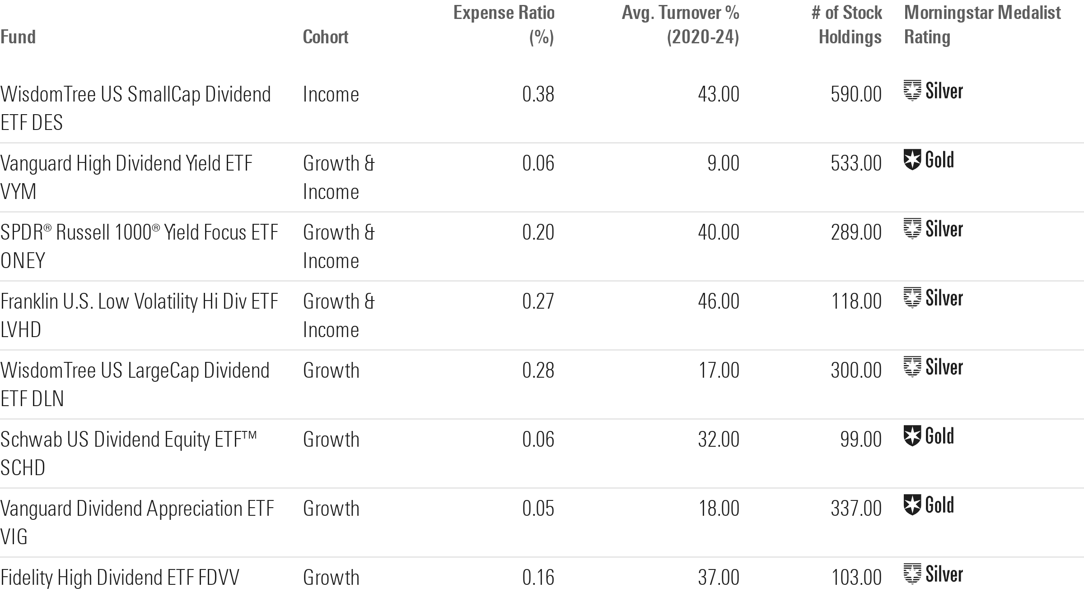Image resolution: width=1084 pixels, height=597 pixels.
Task: Click the Silver medal icon for Franklin LVHD
Action: (x=912, y=298)
